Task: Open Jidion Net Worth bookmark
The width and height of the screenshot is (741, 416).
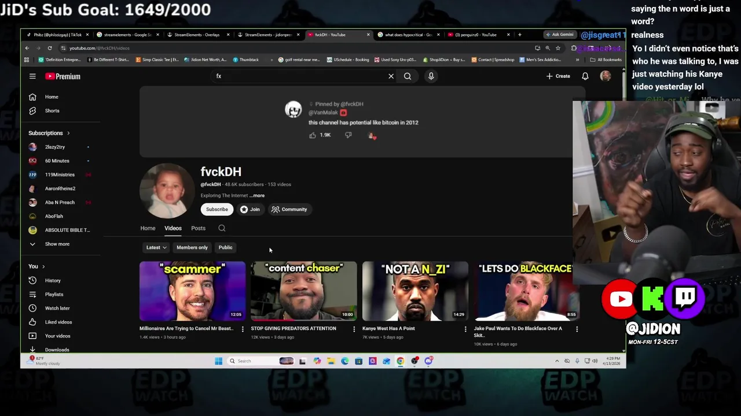Action: [206, 60]
